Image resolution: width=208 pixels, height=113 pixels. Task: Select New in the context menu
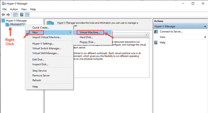coord(49,33)
